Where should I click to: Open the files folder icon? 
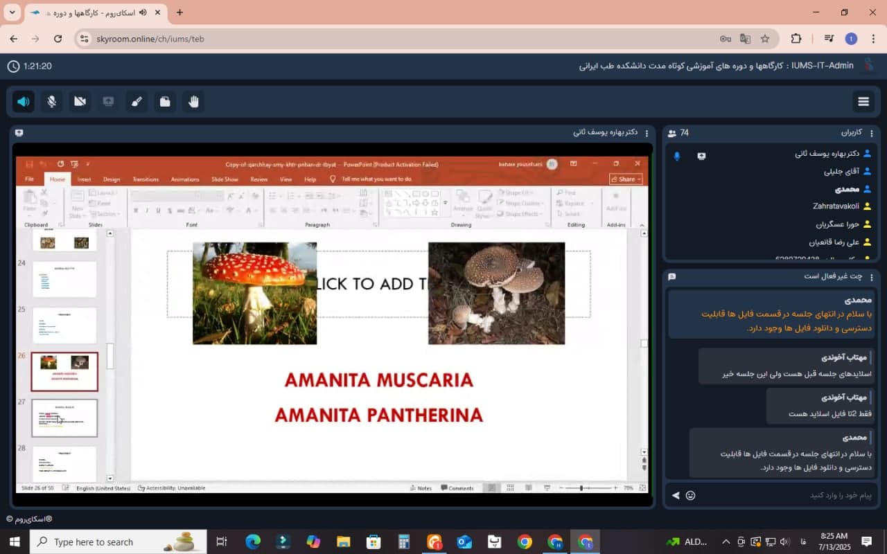click(x=165, y=102)
